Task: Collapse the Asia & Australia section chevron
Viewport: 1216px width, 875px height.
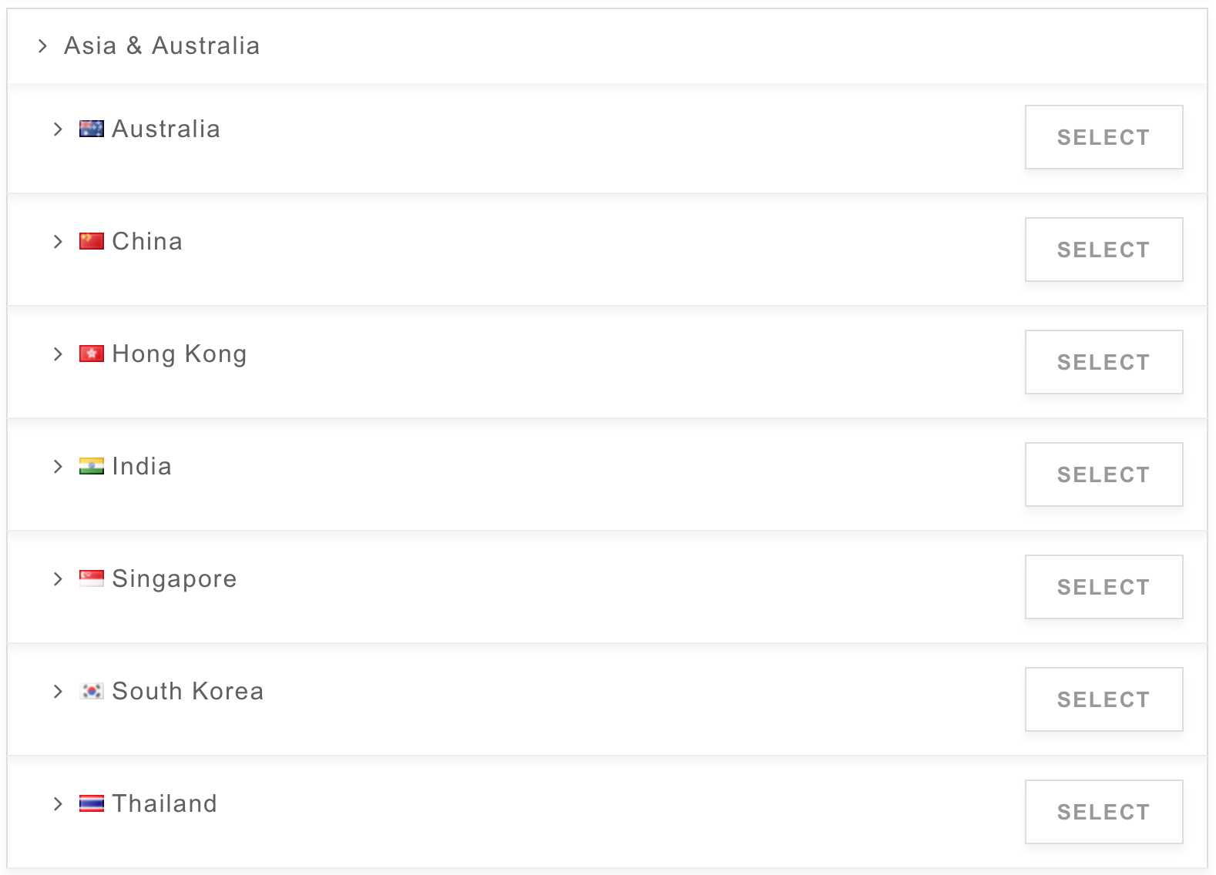Action: [x=42, y=46]
